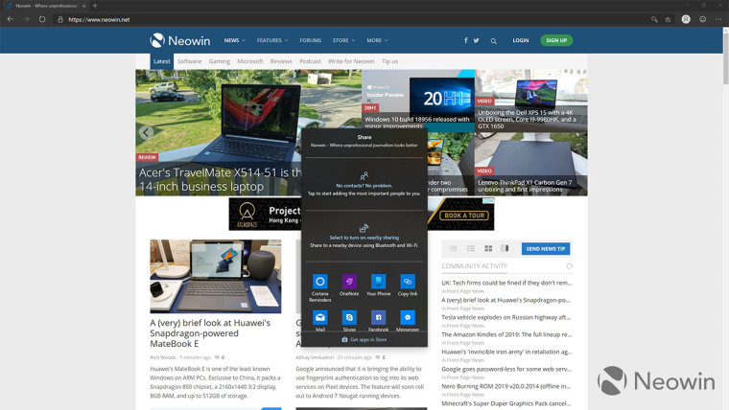
Task: Click the URL address bar field
Action: tap(353, 19)
